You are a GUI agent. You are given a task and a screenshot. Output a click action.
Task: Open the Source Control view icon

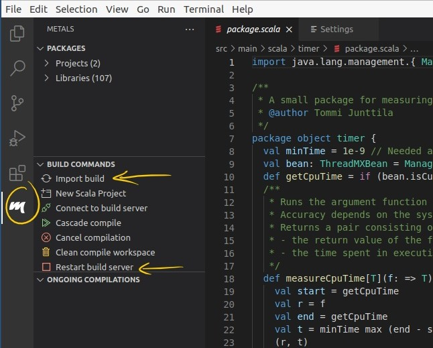pyautogui.click(x=17, y=103)
